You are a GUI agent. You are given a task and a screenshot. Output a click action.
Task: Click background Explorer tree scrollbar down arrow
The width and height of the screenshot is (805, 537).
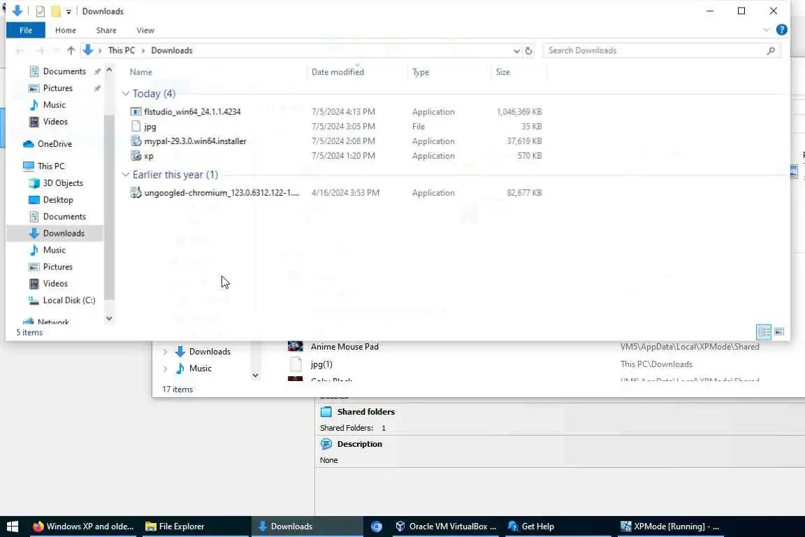[x=255, y=375]
